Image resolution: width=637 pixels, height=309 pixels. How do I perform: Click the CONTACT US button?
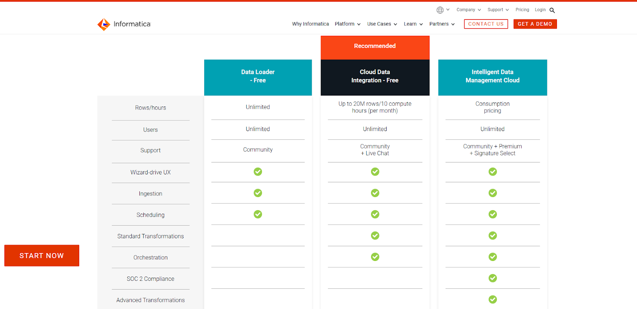486,24
